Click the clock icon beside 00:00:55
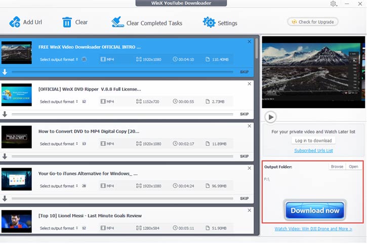Image resolution: width=367 pixels, height=244 pixels. tap(175, 101)
